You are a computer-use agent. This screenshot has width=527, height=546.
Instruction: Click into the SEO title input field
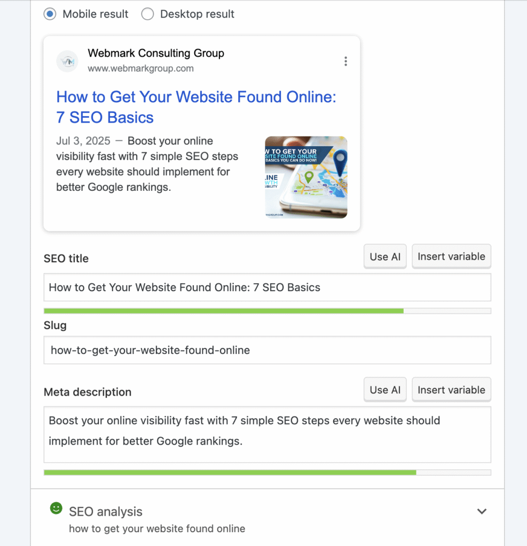(x=267, y=287)
